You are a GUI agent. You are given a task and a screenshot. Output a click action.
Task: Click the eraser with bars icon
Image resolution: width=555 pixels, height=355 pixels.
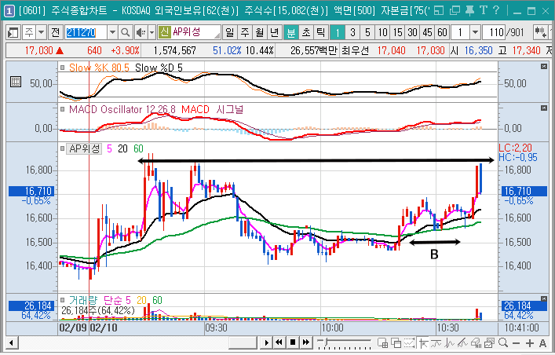click(x=476, y=343)
